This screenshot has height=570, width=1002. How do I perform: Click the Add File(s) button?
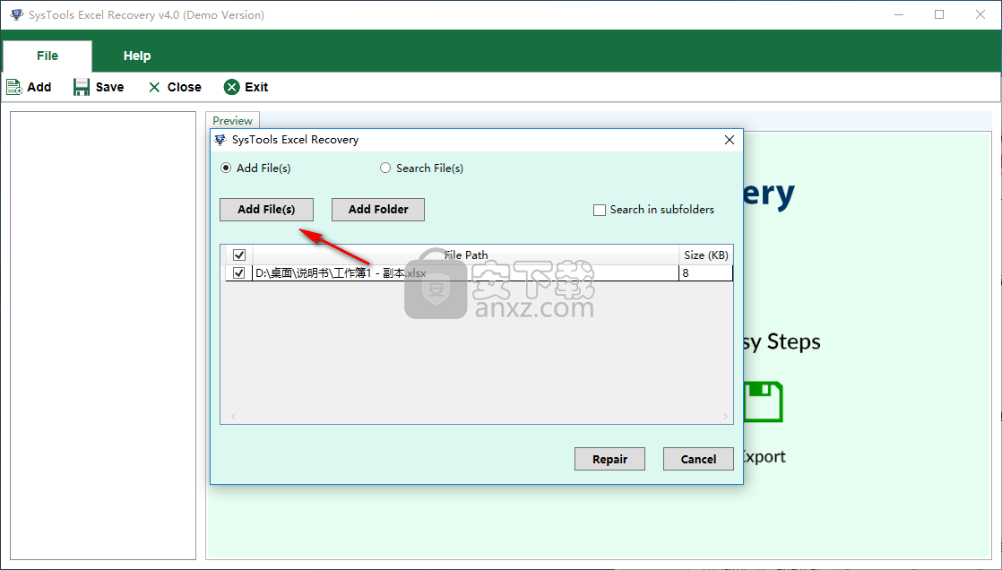(x=266, y=210)
